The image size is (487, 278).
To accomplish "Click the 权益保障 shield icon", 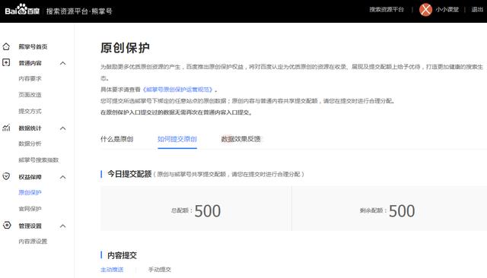I will click(x=6, y=176).
